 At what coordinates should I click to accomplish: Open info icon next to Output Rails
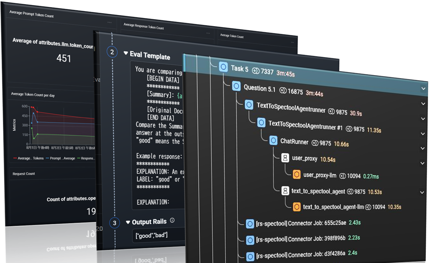[x=172, y=220]
